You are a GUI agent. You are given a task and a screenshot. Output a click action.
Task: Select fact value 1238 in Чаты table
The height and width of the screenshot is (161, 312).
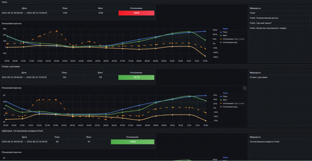[100, 13]
